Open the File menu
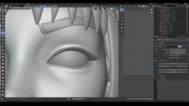The image size is (189, 106). (4, 4)
